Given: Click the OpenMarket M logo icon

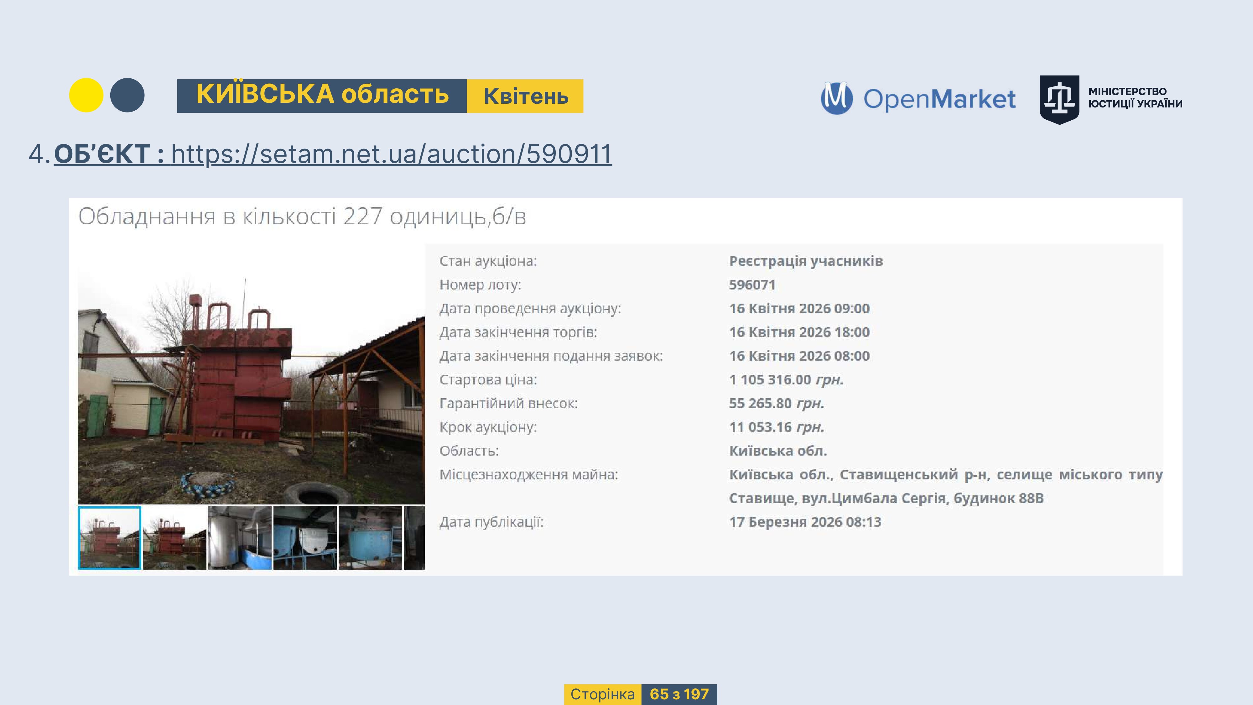Looking at the screenshot, I should tap(836, 98).
